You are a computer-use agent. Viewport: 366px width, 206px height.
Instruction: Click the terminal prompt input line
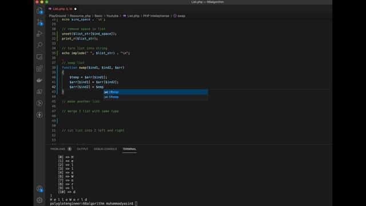(x=94, y=204)
